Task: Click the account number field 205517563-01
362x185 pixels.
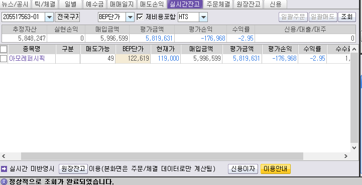Action: (x=23, y=18)
